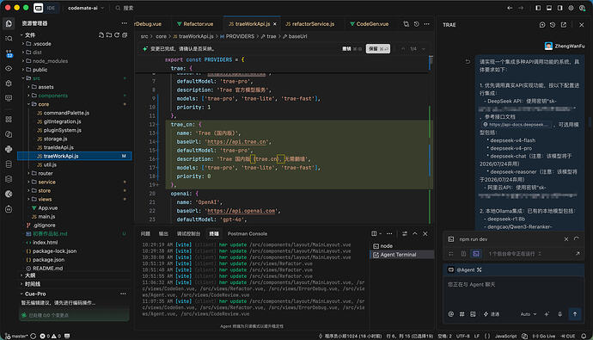The image size is (593, 340).
Task: Click the new folder icon in explorer header
Action: click(x=109, y=34)
